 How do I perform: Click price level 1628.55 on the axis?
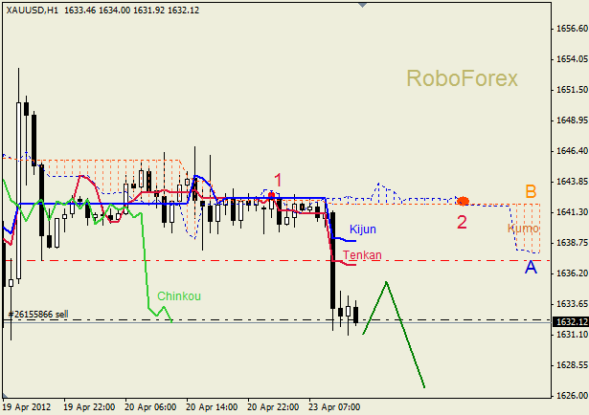(572, 364)
